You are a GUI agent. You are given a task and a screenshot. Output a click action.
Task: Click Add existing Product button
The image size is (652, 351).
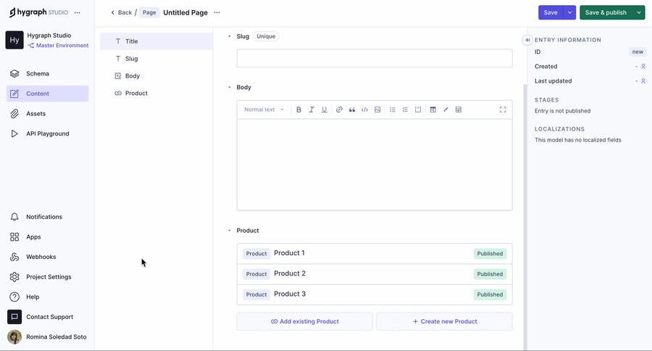(304, 321)
